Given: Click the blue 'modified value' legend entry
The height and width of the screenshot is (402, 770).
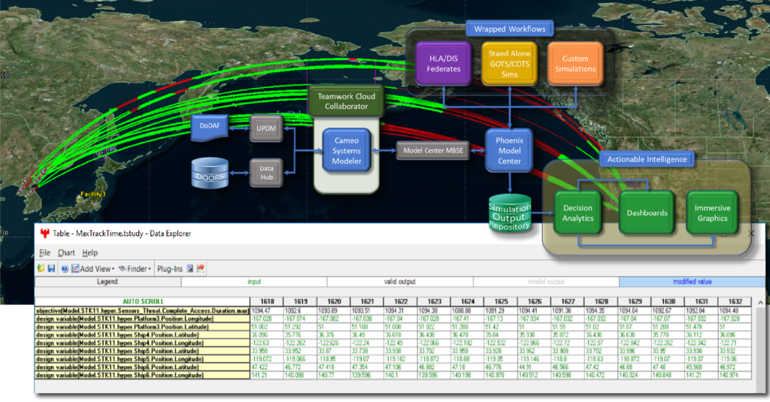Looking at the screenshot, I should pyautogui.click(x=692, y=282).
